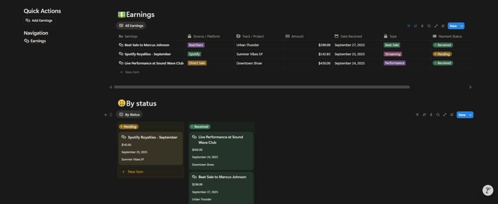Click filter icon in By Status toolbar
Screen dimensions: 498x204
(417, 115)
